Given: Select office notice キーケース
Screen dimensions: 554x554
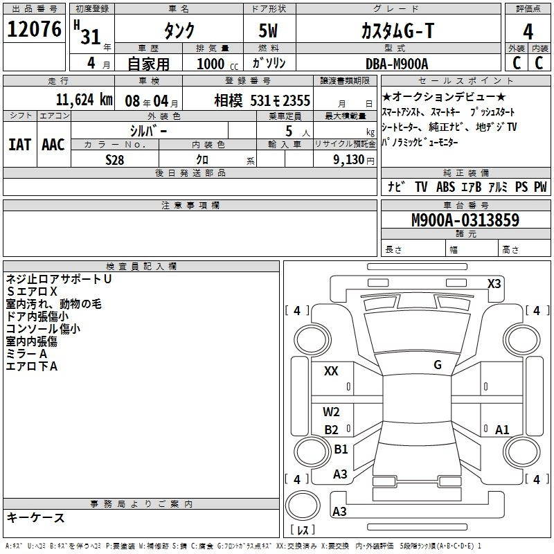Looking at the screenshot, I should pyautogui.click(x=35, y=518).
